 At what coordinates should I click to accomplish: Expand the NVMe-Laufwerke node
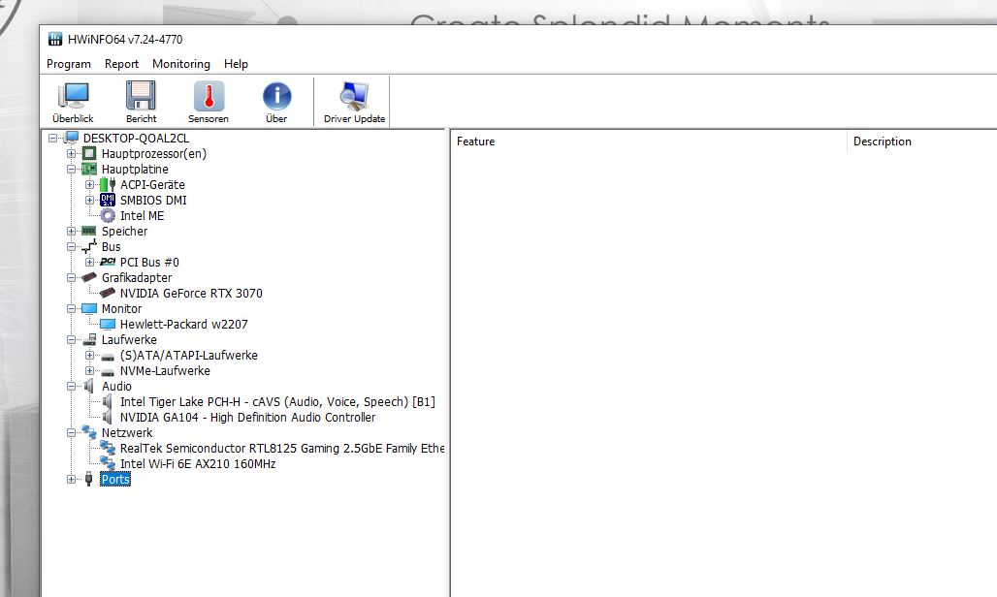89,371
